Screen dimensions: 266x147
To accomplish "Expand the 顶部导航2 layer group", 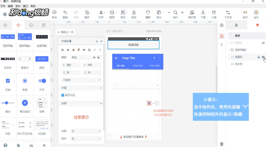I will point(230,50).
